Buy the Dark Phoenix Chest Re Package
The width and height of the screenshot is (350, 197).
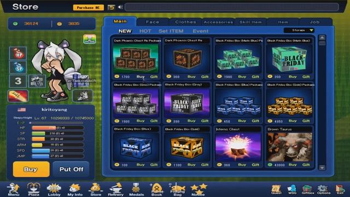point(141,77)
